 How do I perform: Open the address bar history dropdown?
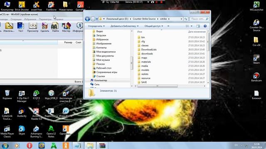coord(181,19)
